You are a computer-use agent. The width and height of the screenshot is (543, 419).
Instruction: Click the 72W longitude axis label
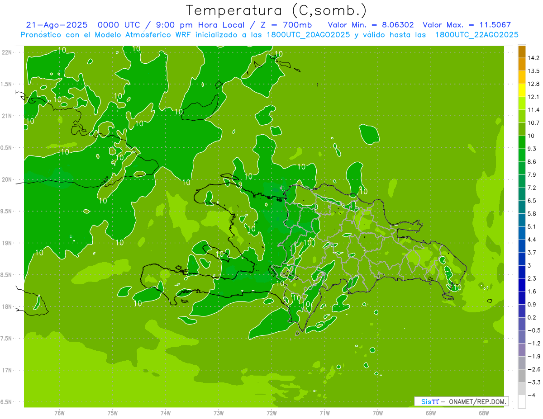click(271, 413)
